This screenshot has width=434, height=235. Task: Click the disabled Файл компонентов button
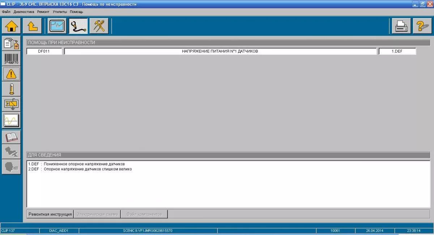pyautogui.click(x=144, y=214)
